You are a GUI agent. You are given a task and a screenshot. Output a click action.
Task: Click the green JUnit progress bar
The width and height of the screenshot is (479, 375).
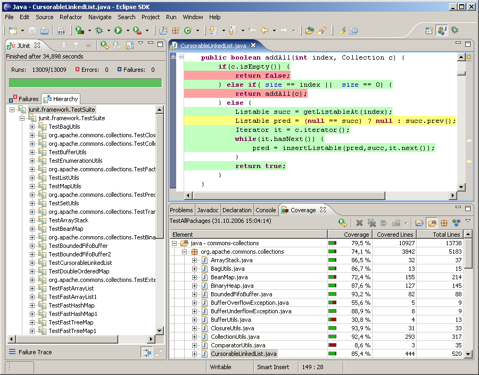(85, 83)
